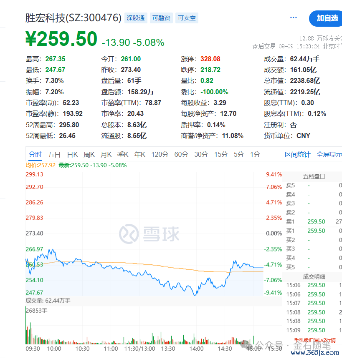Click the 流通值 value 2219.25亿
This screenshot has width=342, height=359.
point(305,92)
